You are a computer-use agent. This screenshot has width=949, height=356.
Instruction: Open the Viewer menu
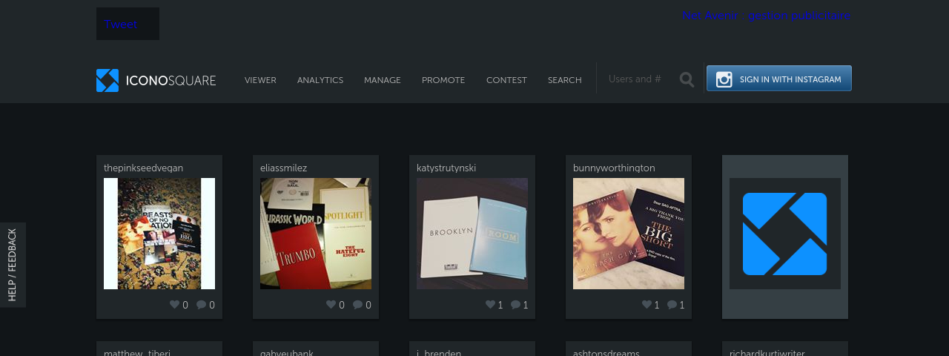click(x=260, y=80)
